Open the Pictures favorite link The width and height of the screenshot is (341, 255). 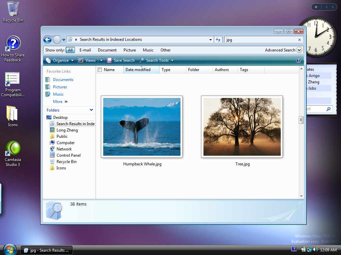60,87
